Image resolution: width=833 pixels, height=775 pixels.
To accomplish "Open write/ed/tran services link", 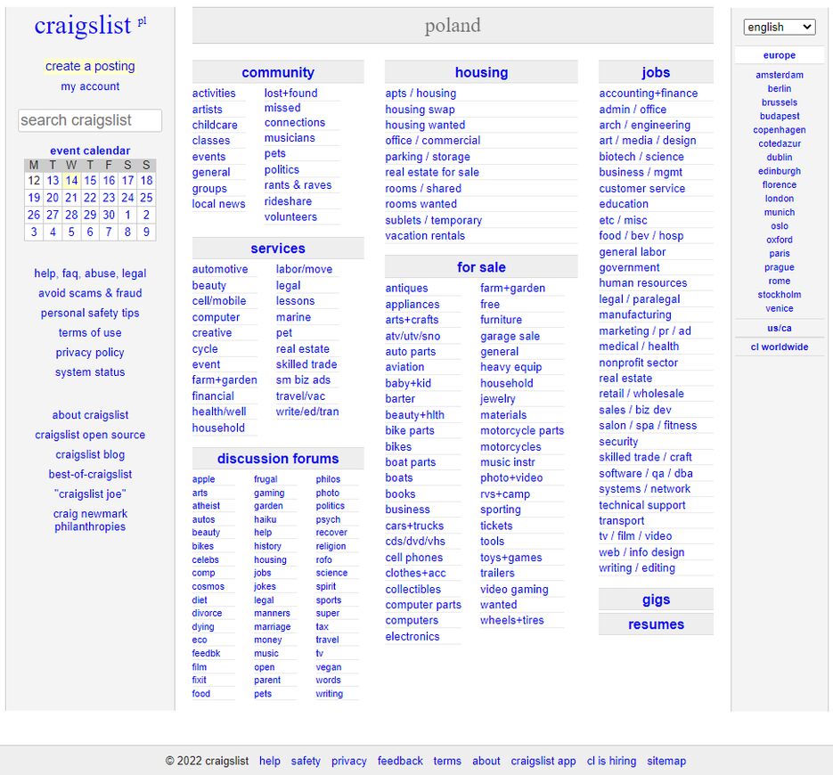I will tap(307, 412).
